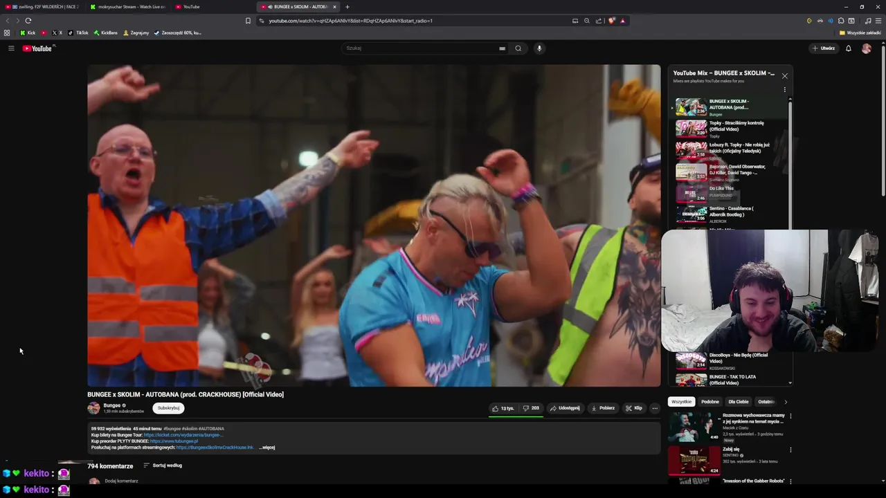Switch to mokrysuchar Stream browser tab
The height and width of the screenshot is (498, 886).
128,7
